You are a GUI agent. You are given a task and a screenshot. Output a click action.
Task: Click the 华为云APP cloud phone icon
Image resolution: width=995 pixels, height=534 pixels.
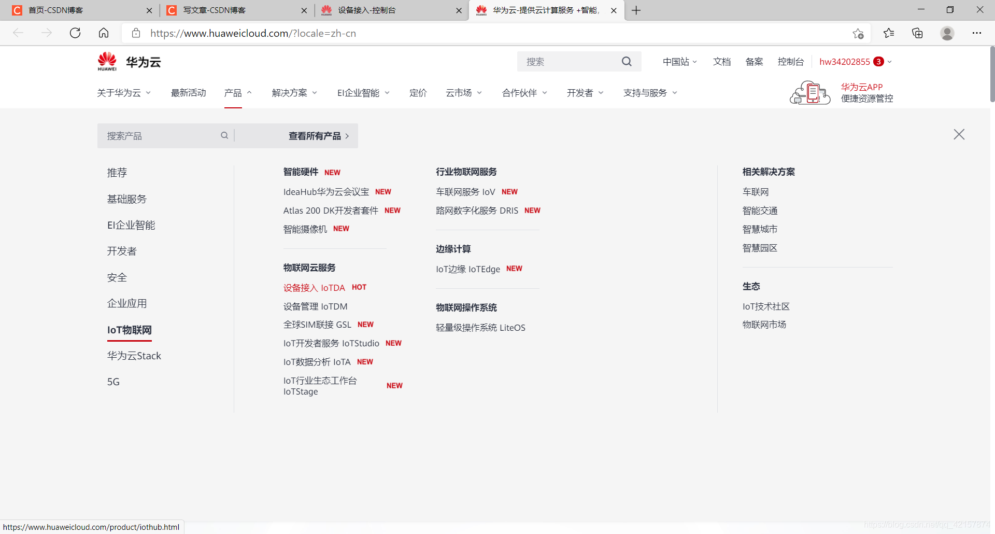tap(810, 92)
